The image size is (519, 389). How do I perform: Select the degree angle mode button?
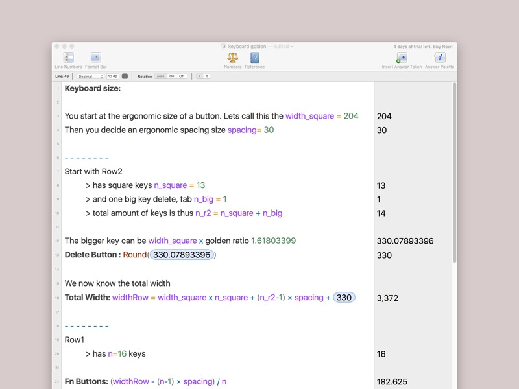click(x=199, y=77)
